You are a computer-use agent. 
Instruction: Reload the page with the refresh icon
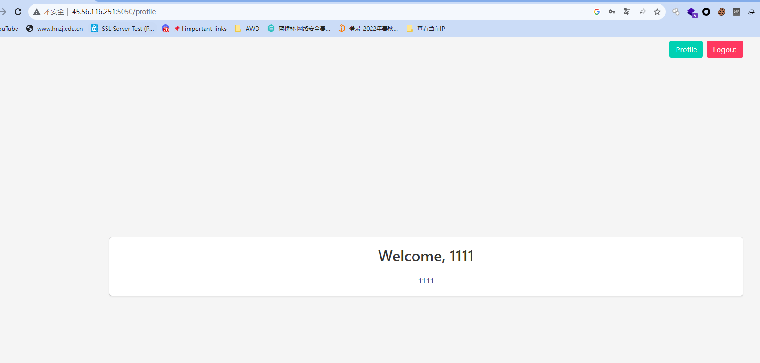(x=18, y=12)
